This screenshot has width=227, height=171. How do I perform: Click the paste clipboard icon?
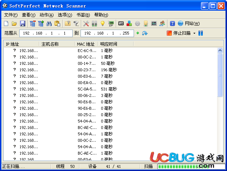[x=57, y=24]
